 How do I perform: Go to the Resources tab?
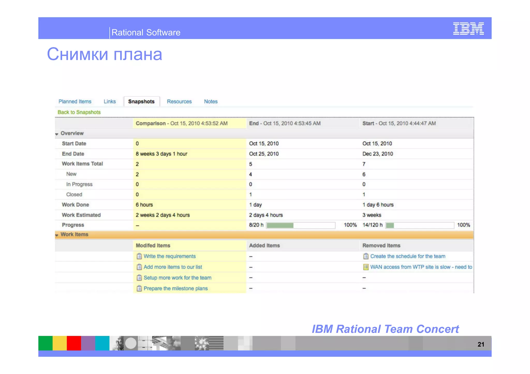coord(179,102)
